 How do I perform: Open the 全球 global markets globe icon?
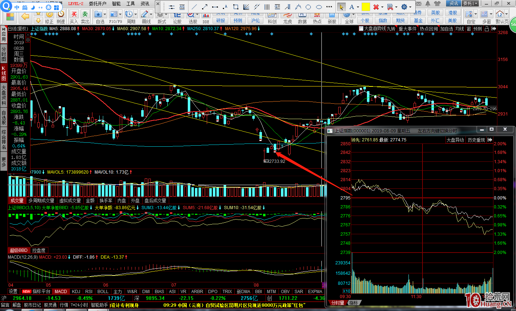[347, 15]
